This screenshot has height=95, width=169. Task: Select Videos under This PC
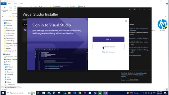(9, 82)
